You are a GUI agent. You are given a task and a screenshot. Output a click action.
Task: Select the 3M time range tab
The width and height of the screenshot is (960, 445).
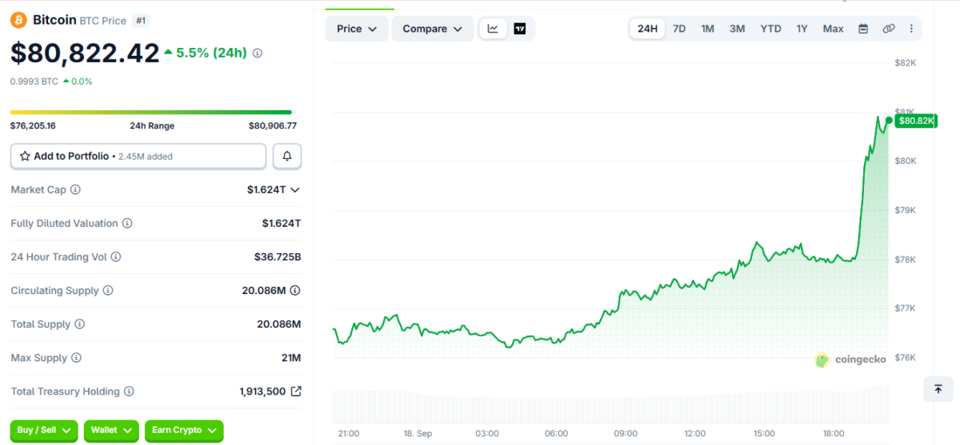click(x=738, y=29)
